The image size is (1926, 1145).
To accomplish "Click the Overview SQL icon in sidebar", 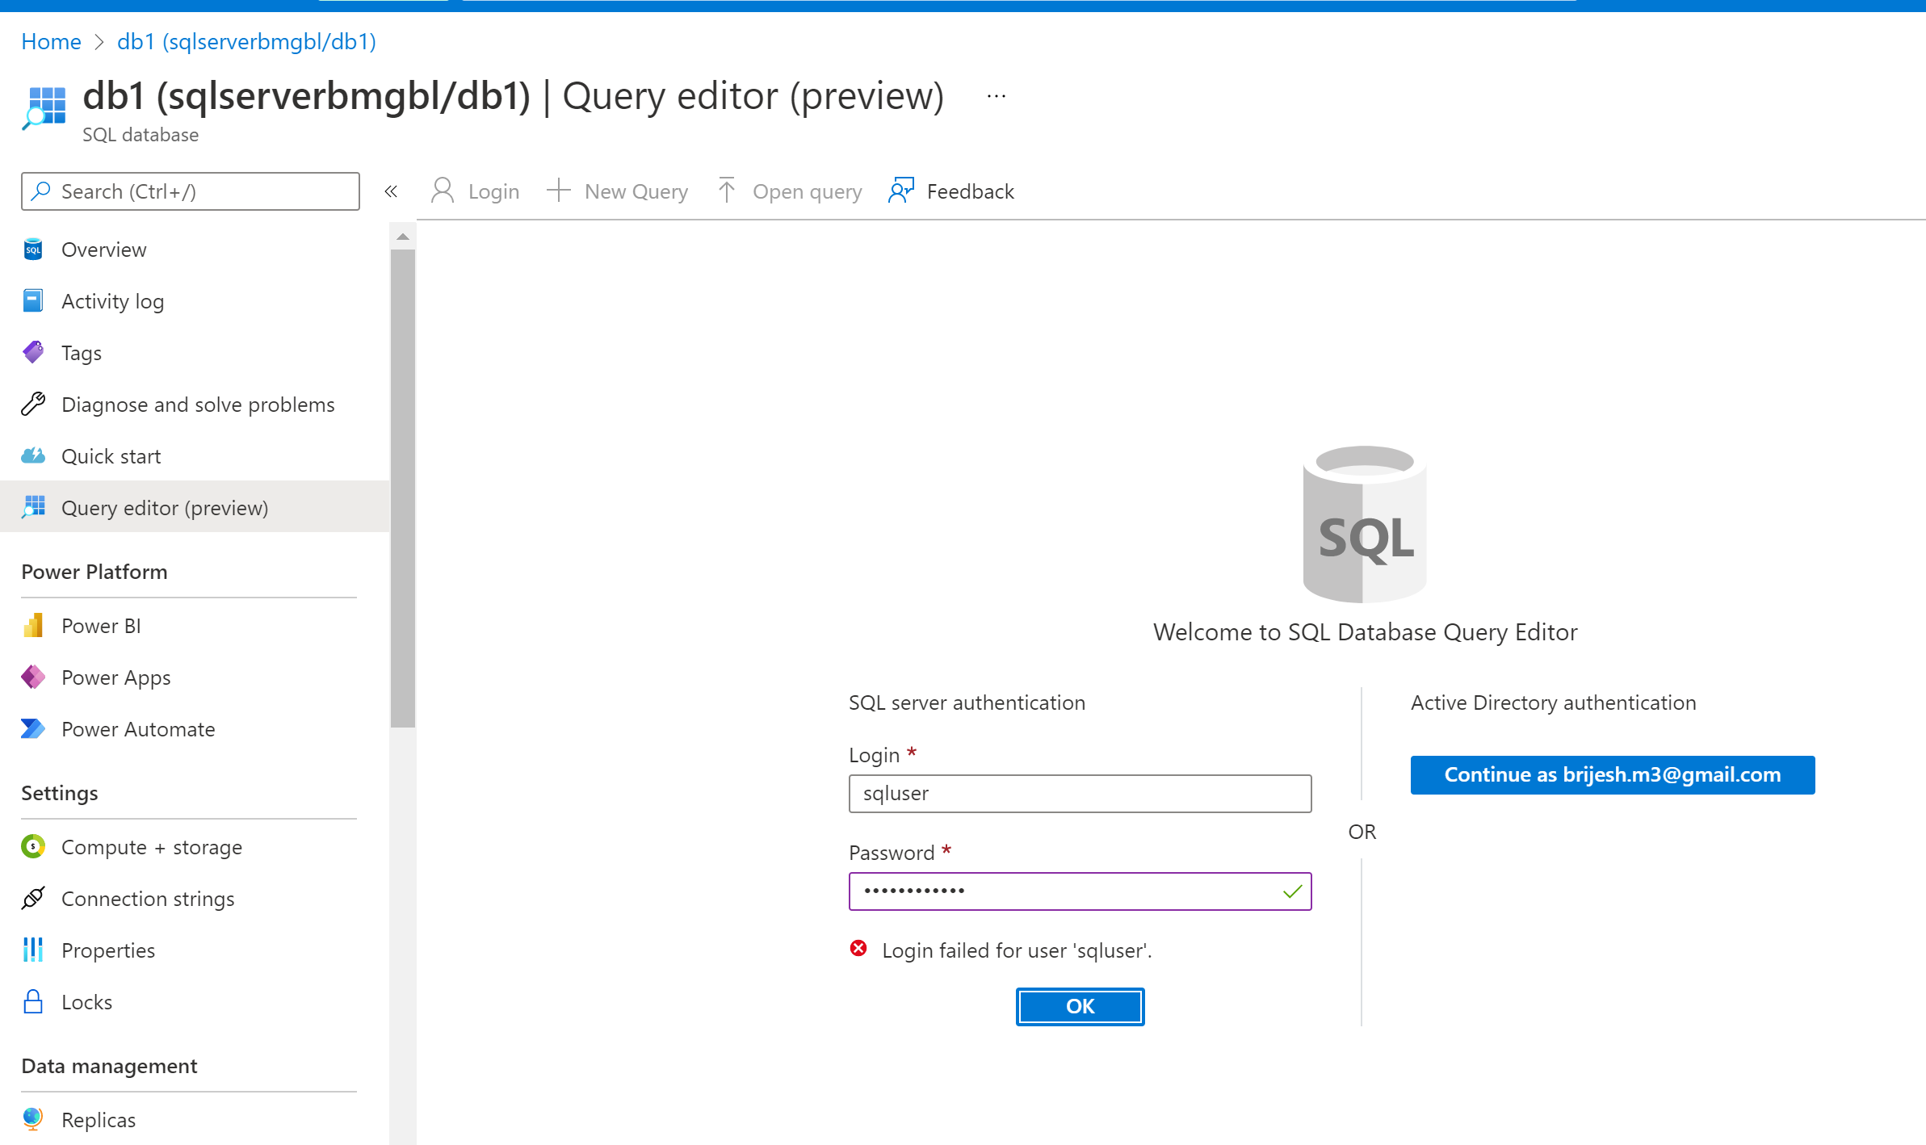I will click(x=33, y=250).
